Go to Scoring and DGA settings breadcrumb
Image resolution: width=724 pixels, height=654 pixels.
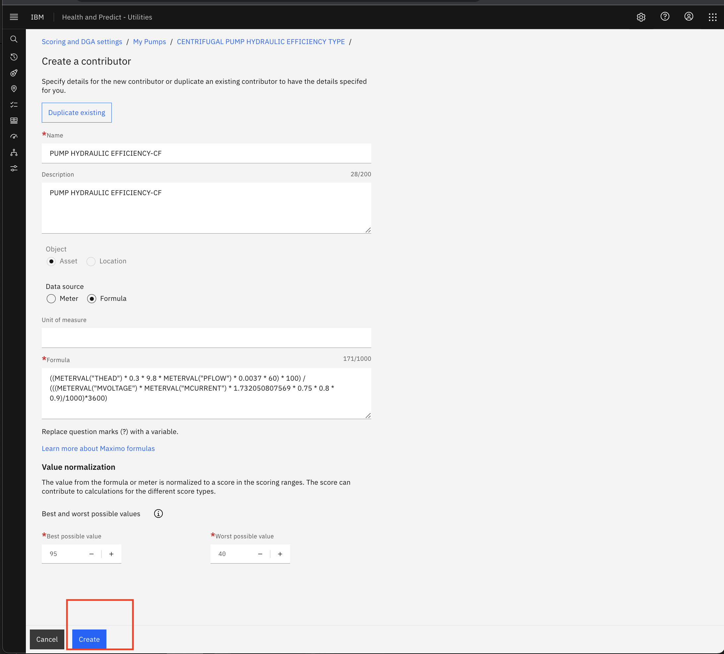click(82, 42)
